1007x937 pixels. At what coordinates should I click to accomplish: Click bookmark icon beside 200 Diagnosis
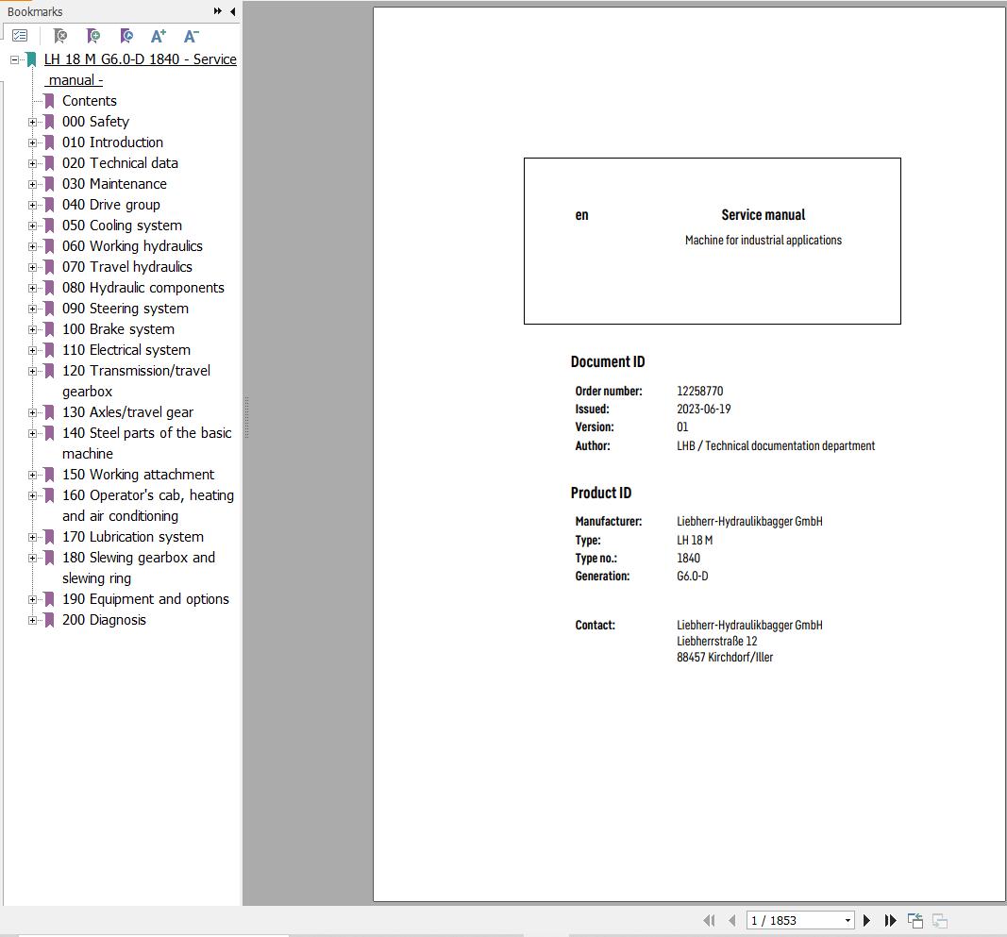49,620
